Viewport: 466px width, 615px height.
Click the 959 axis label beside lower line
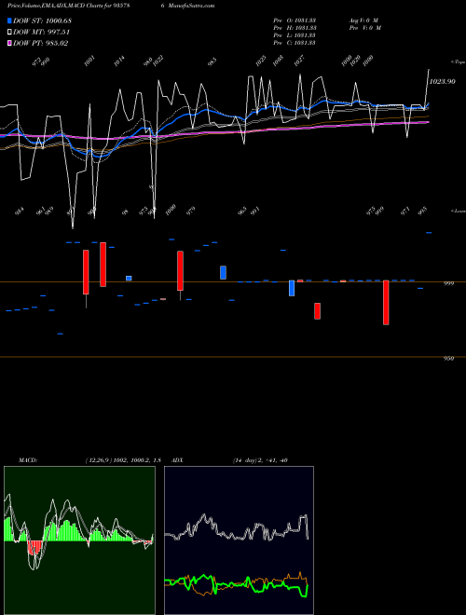tap(448, 359)
